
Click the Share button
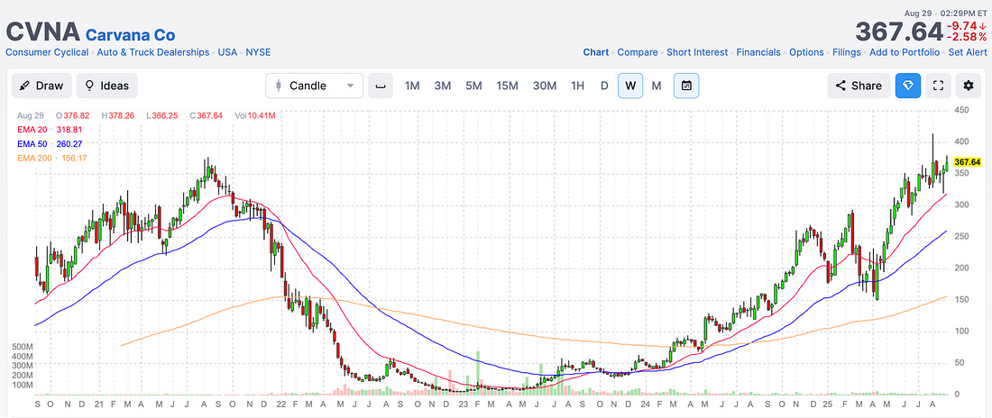pos(859,86)
